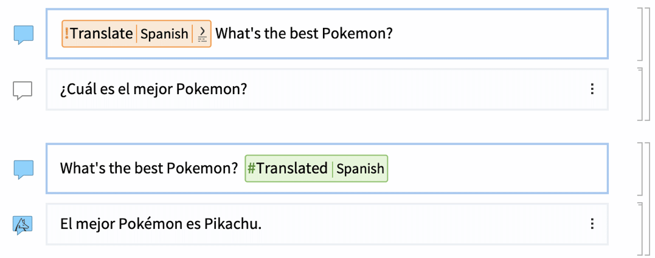Select the cell bracket of the #Translated input cell
The image size is (655, 258).
(x=640, y=169)
